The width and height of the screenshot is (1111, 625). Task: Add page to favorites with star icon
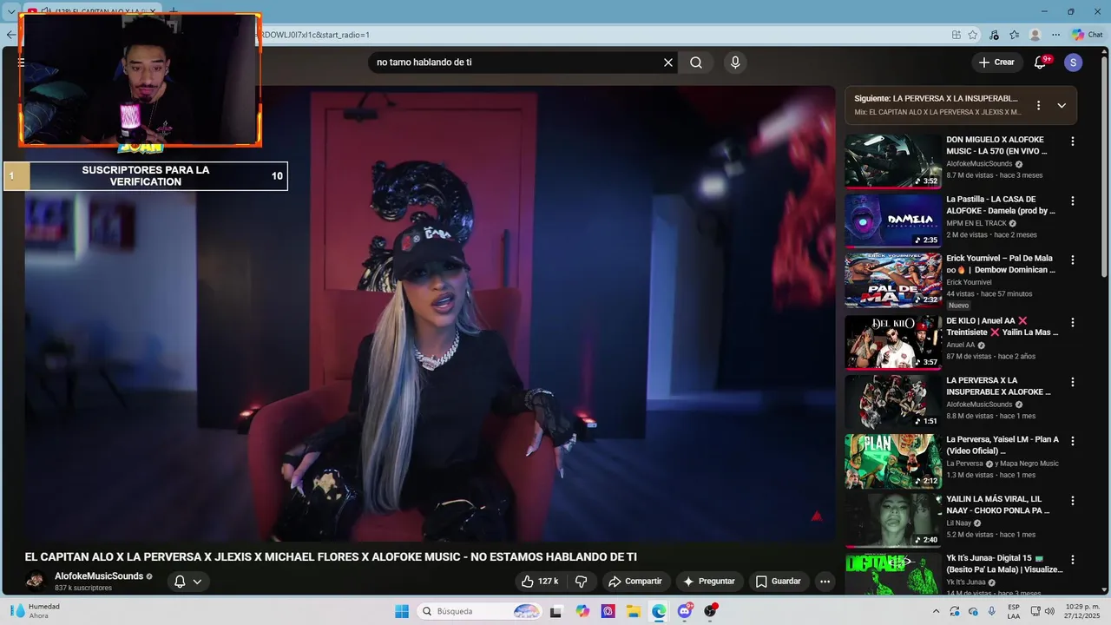(x=973, y=35)
